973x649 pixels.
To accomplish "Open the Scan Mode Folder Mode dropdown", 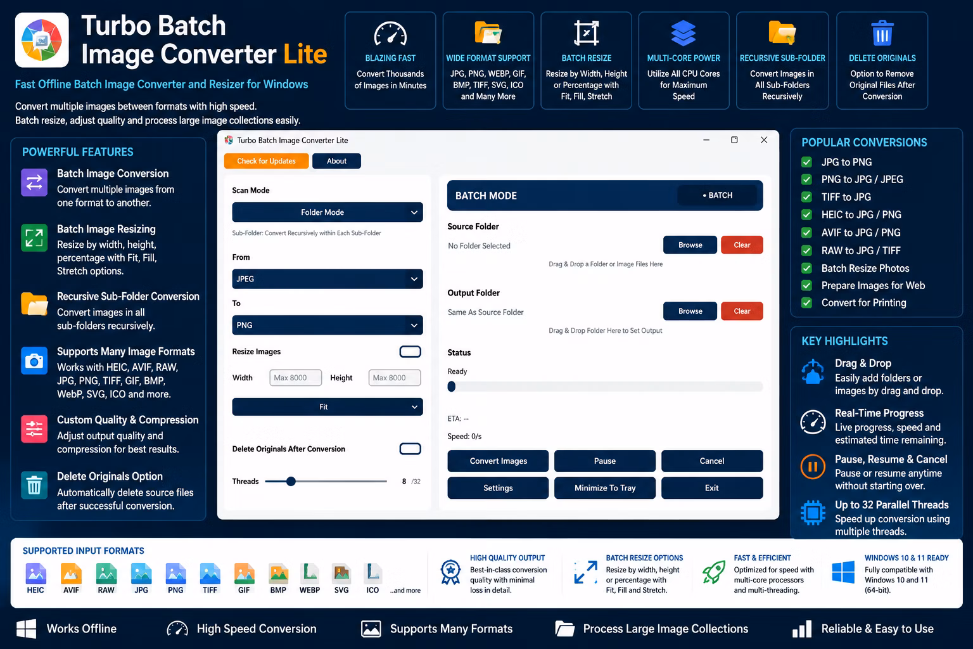I will point(328,212).
